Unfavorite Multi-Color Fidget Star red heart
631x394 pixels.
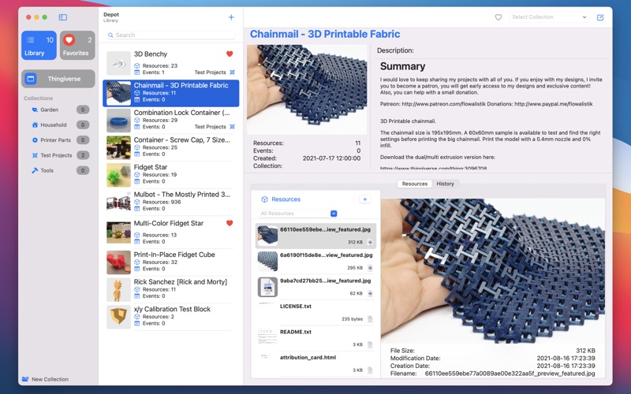pyautogui.click(x=230, y=223)
